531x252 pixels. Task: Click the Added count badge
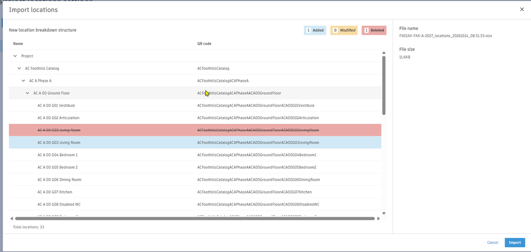pyautogui.click(x=315, y=31)
